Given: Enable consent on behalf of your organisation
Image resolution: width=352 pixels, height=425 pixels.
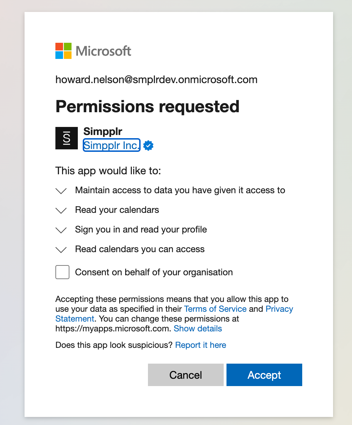Looking at the screenshot, I should tap(62, 272).
